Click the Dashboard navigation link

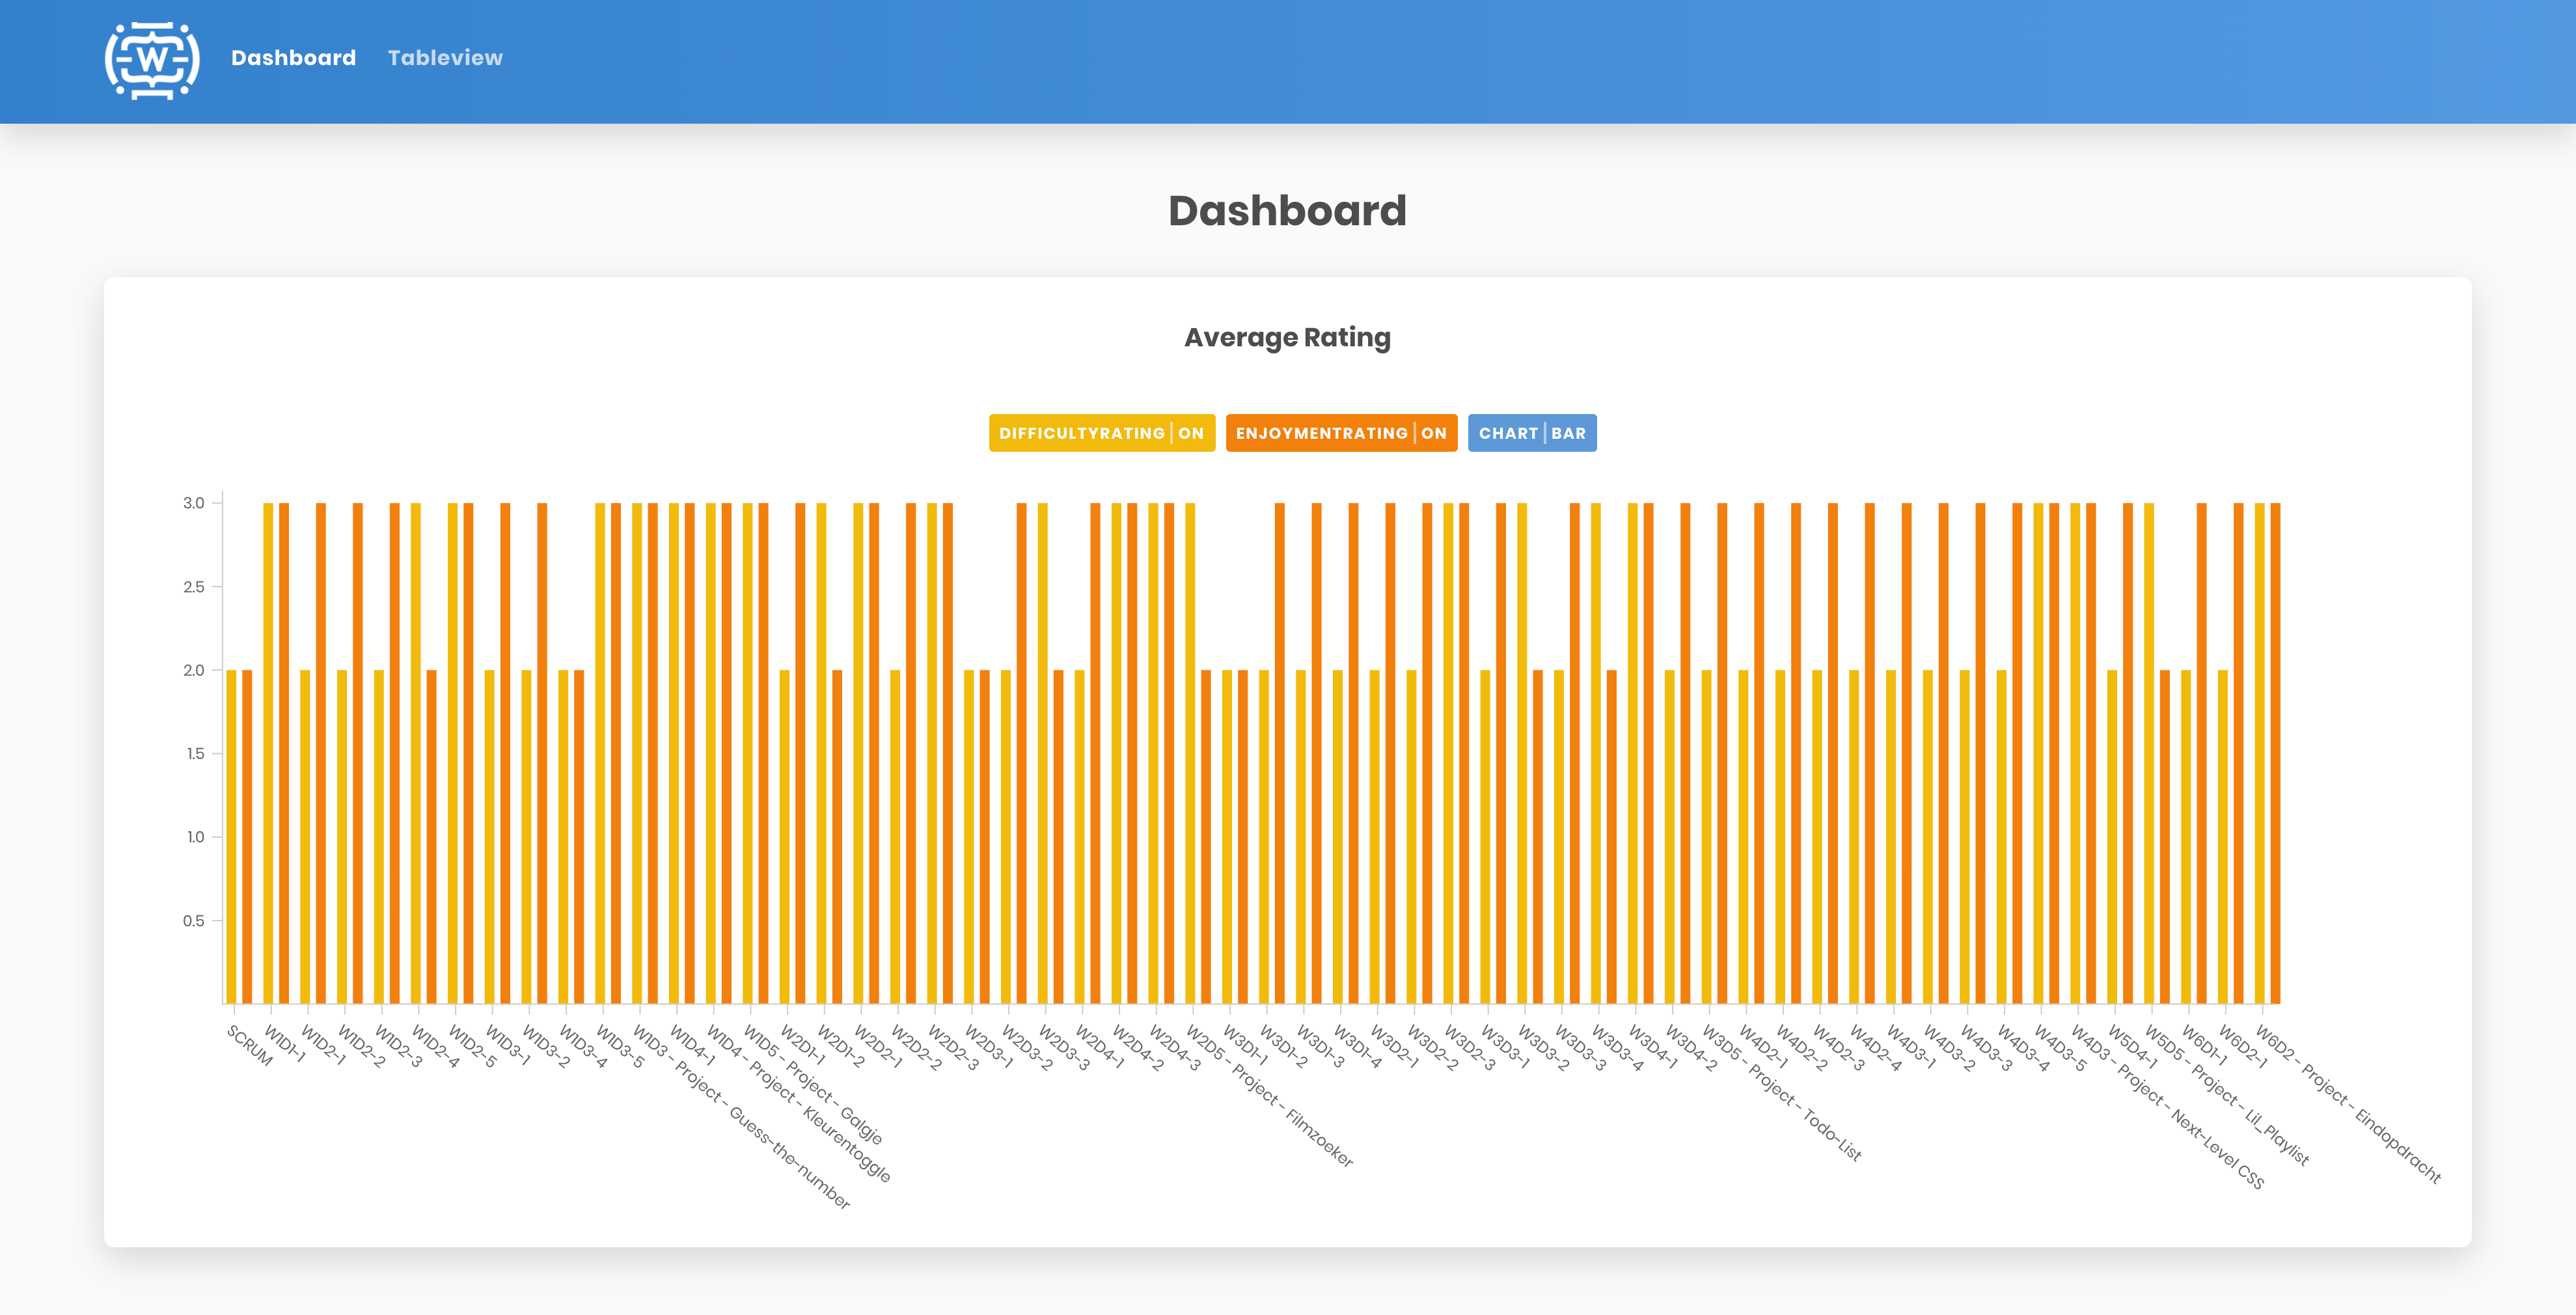tap(295, 57)
